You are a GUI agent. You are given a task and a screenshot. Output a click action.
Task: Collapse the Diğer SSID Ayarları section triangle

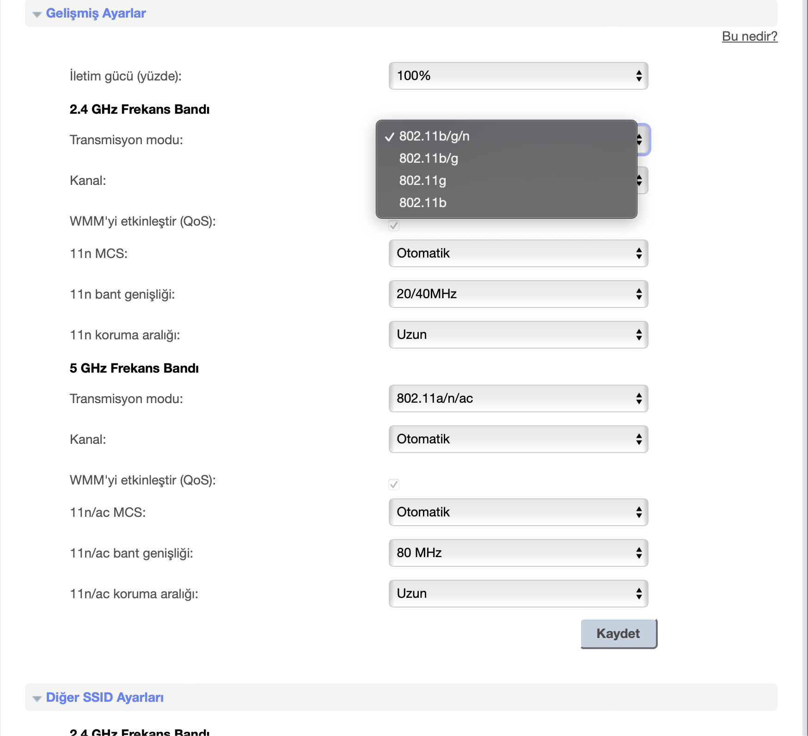point(37,698)
